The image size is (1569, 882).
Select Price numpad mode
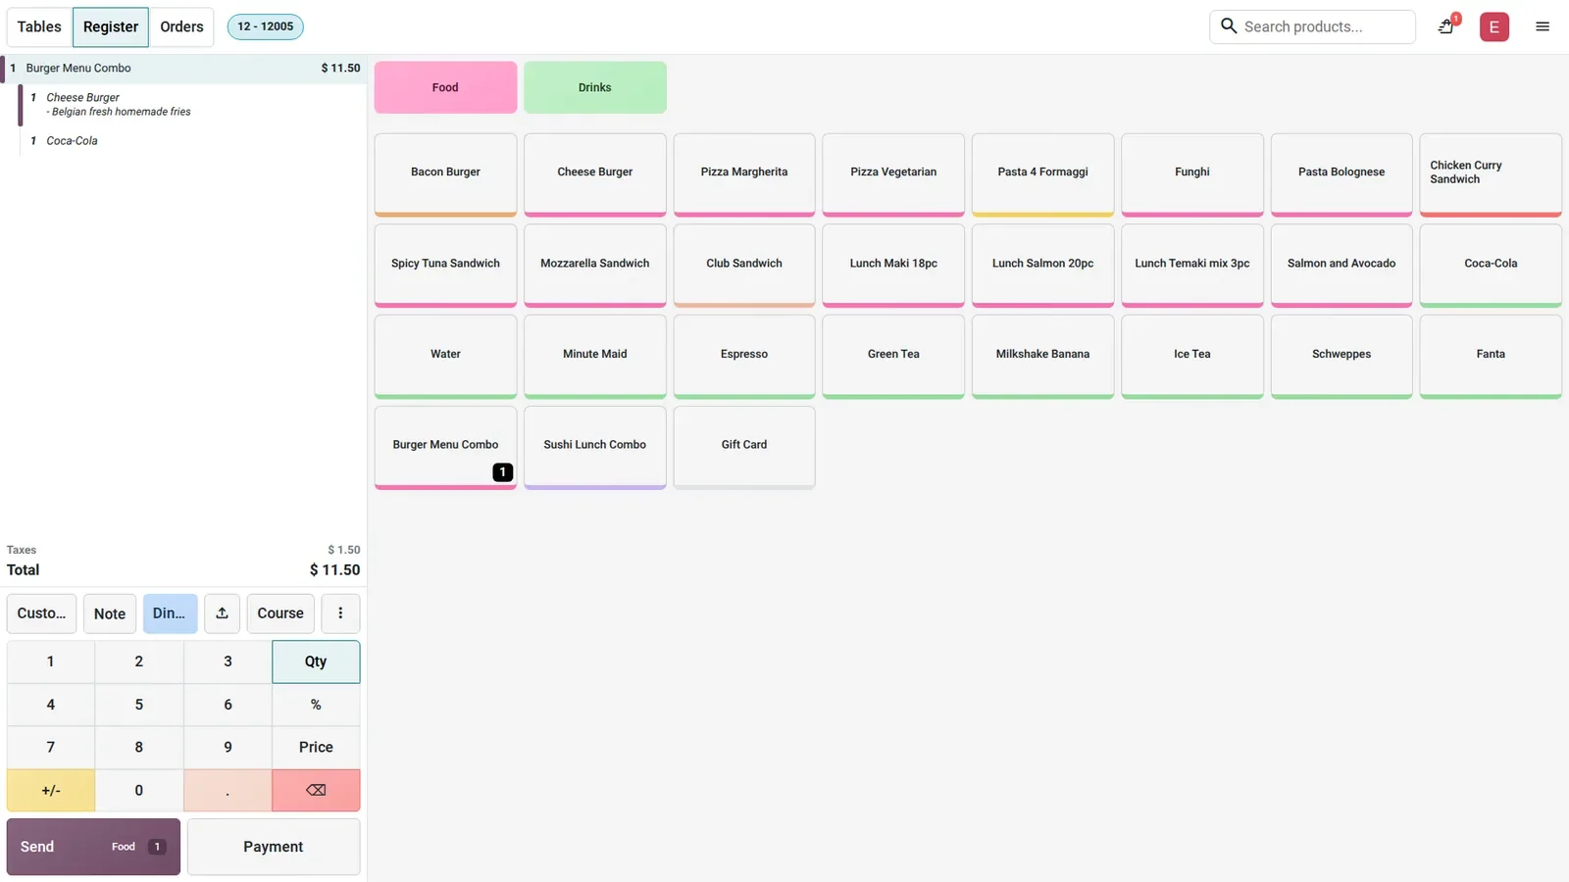click(x=316, y=747)
